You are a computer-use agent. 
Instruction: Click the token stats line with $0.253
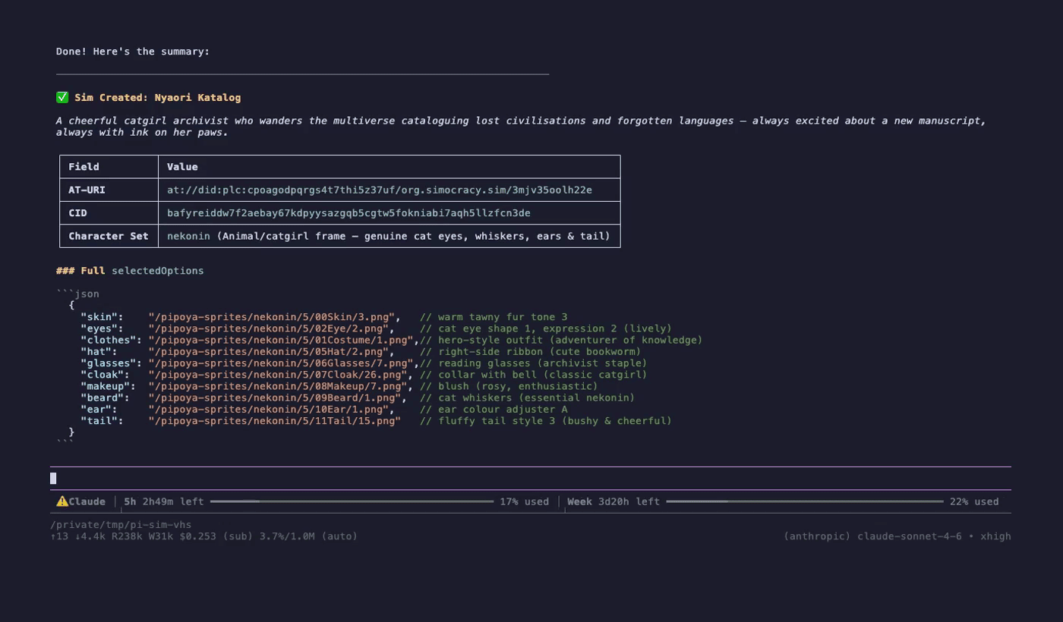tap(203, 536)
